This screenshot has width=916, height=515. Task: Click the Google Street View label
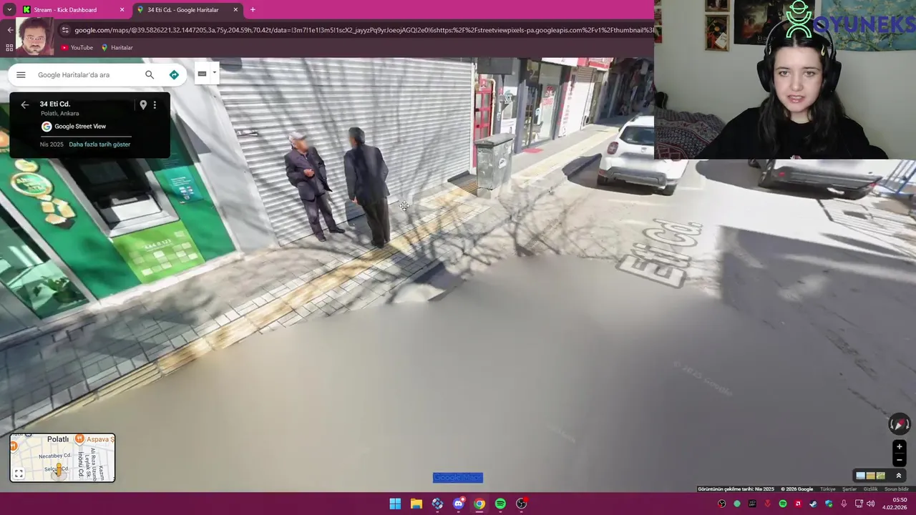80,127
